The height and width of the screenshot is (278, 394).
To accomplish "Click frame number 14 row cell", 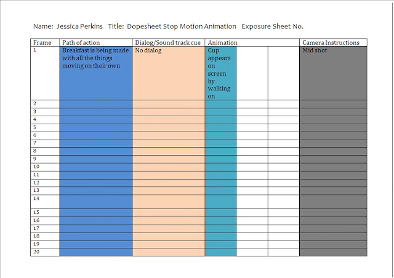I will coord(37,199).
